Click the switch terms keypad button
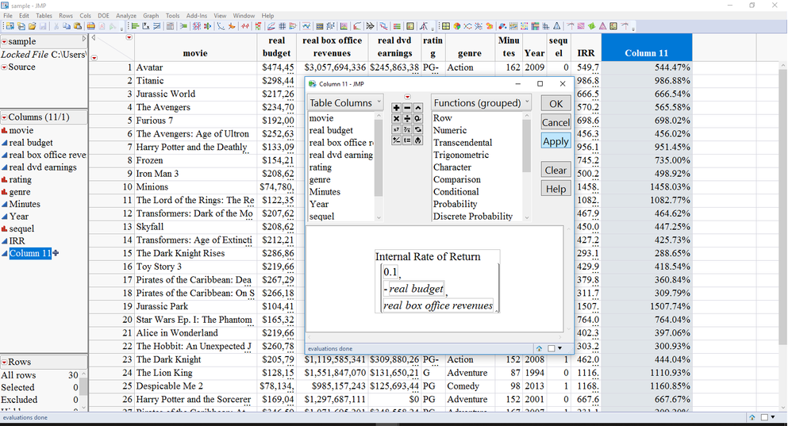Viewport: 792px width, 426px height. pos(418,129)
